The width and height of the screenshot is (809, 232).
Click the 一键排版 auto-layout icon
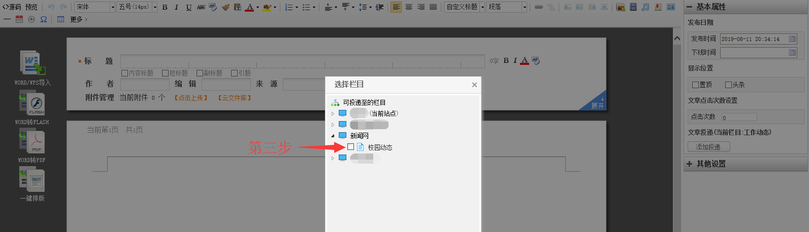click(33, 180)
